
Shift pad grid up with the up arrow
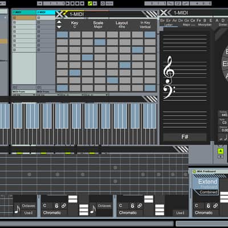point(59,22)
